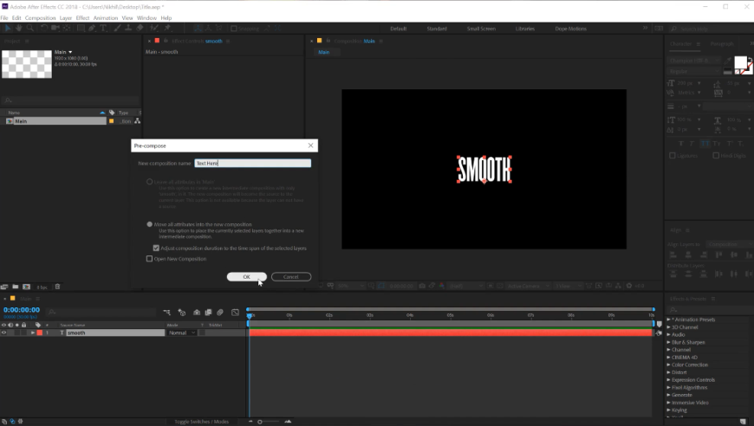Screen dimensions: 754x426
Task: Select the Roto Brush tool
Action: 154,29
